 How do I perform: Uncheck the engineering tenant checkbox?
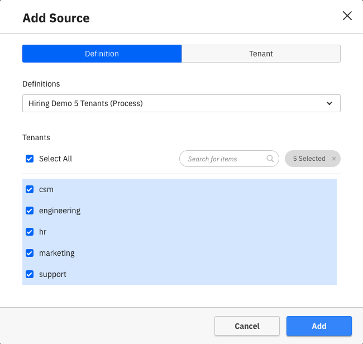30,211
